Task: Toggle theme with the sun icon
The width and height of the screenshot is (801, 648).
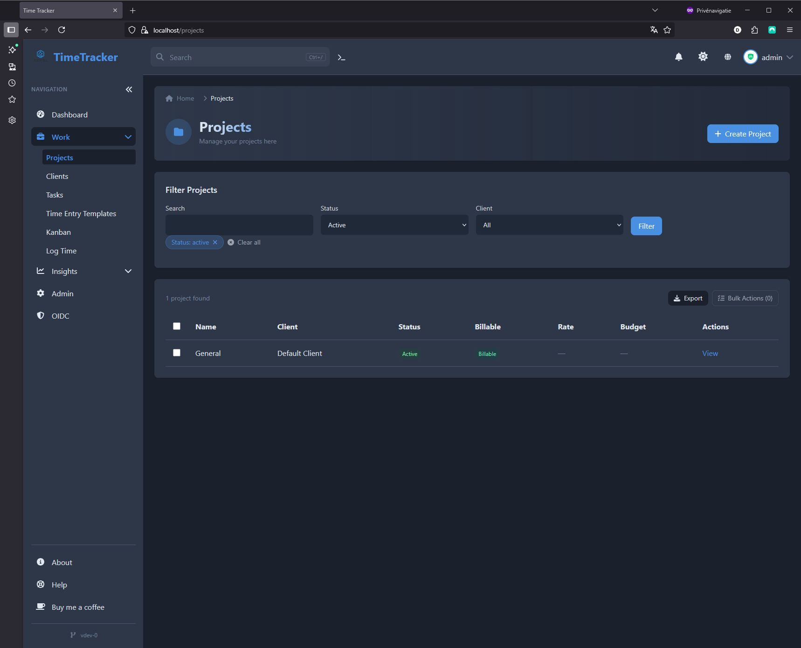Action: click(x=703, y=57)
